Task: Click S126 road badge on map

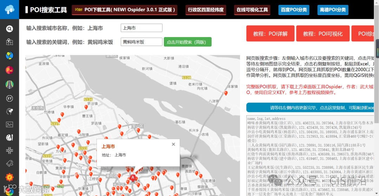Action: (88, 99)
